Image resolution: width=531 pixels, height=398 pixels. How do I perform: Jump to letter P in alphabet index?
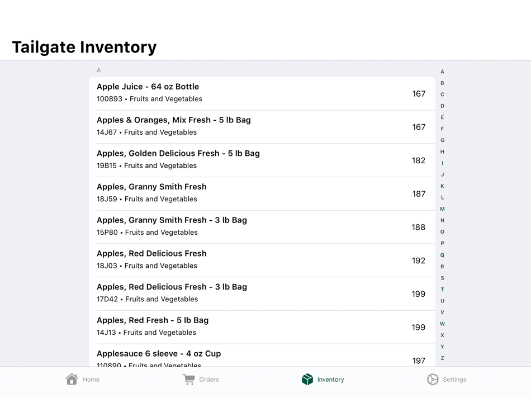click(442, 243)
